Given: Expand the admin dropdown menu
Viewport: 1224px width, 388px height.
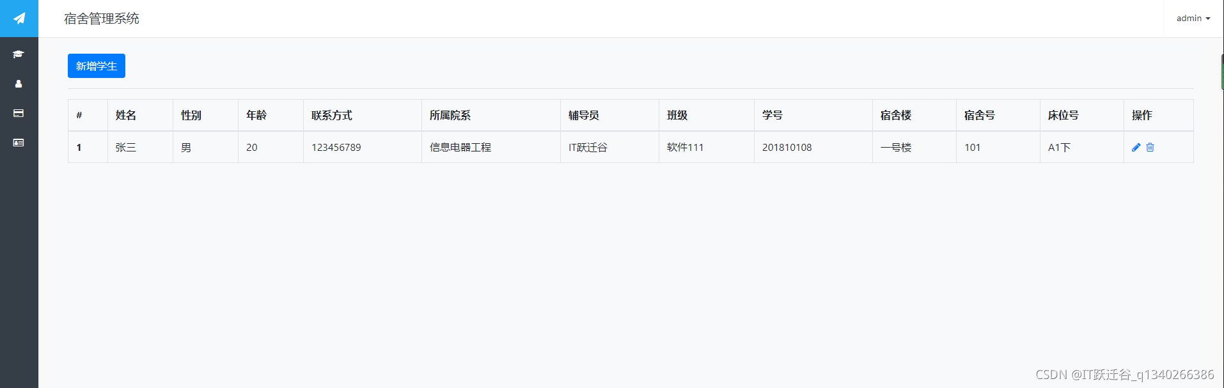Looking at the screenshot, I should pyautogui.click(x=1193, y=19).
